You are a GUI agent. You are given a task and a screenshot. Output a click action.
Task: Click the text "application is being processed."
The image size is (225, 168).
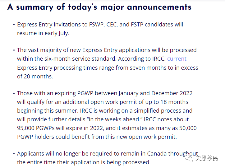(111, 162)
